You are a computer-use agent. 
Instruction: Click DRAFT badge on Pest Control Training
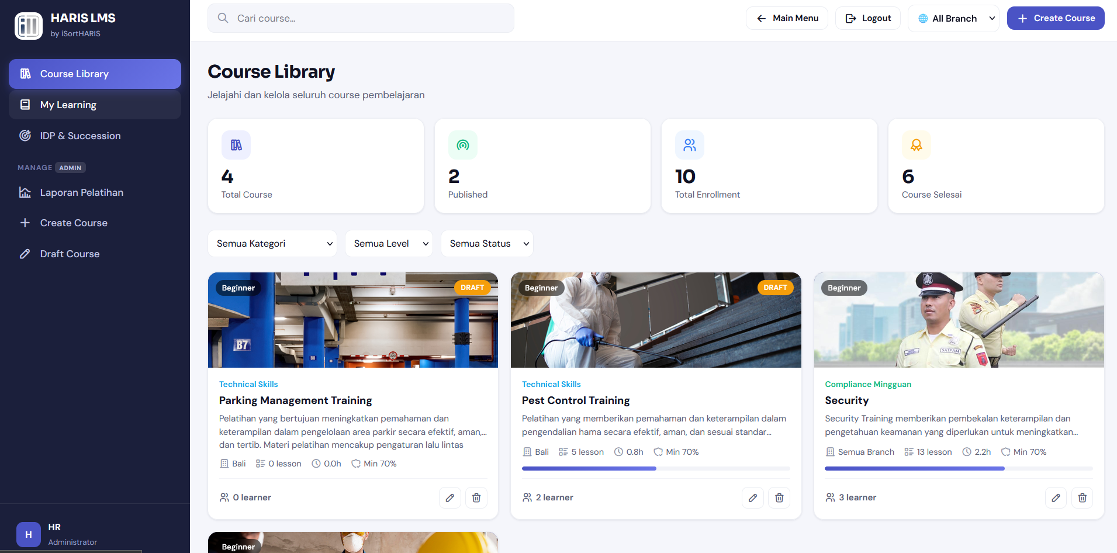pyautogui.click(x=775, y=288)
